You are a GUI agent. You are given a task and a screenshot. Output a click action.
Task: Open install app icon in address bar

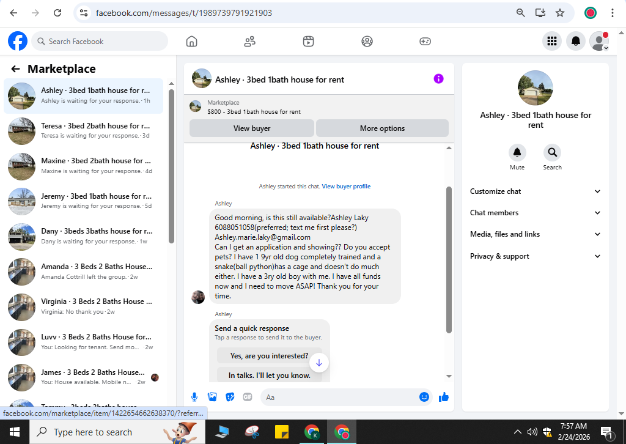tap(540, 13)
